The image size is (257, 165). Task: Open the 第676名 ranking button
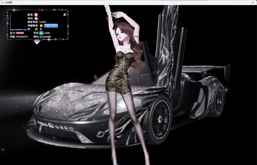51,26
